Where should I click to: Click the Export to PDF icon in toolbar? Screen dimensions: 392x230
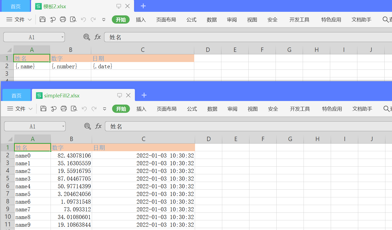52,19
